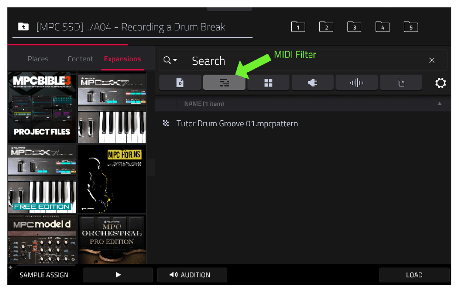Open MPC Bible 3 Project Files expansion

click(x=42, y=107)
